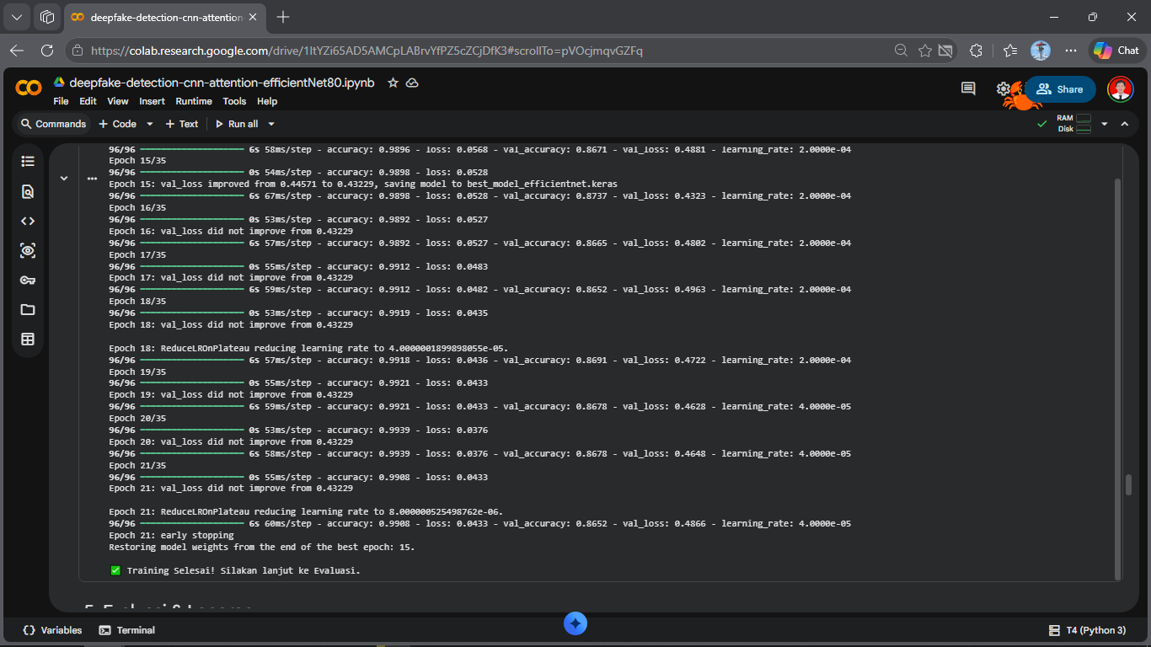The image size is (1151, 647).
Task: Click the green connected checkmark
Action: [1042, 124]
